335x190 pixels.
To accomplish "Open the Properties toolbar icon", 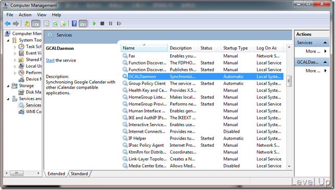I will [x=46, y=23].
